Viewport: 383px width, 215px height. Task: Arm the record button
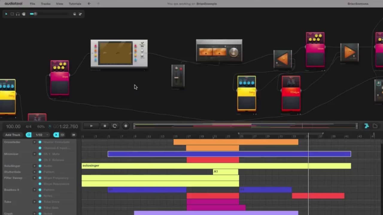click(x=126, y=126)
